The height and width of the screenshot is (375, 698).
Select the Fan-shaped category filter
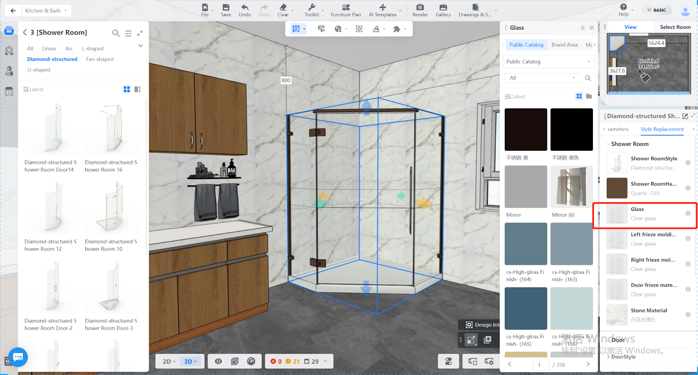coord(99,59)
